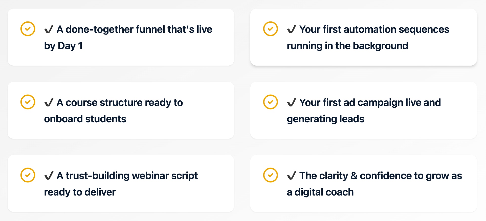
Task: Click the 'generating leads' text line
Action: tap(325, 119)
